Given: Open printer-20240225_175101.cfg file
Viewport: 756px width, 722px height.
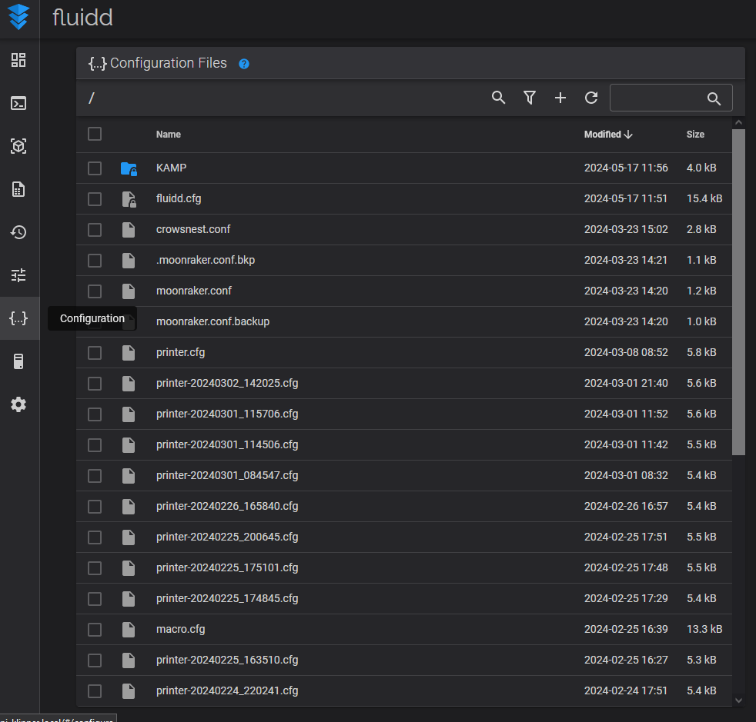Looking at the screenshot, I should [227, 567].
